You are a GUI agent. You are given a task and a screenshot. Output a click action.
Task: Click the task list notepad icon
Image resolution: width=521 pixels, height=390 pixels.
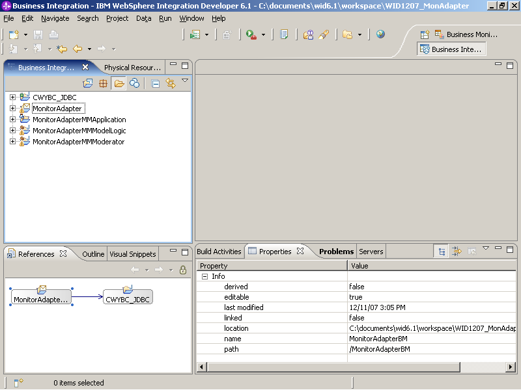coord(284,34)
